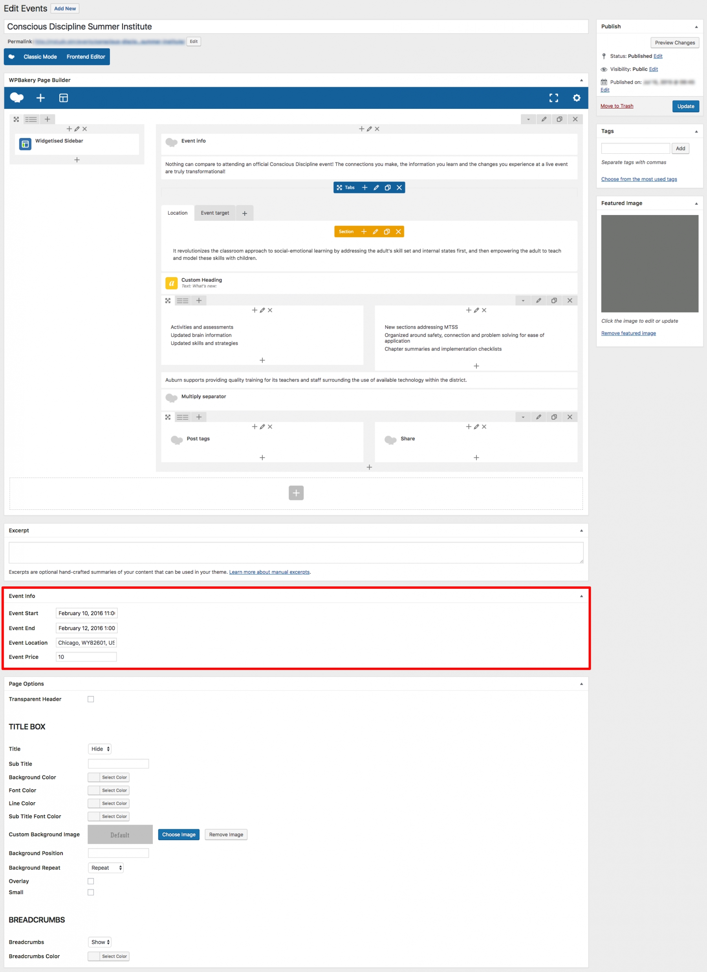Viewport: 707px width, 972px height.
Task: Select the Location tab
Action: pyautogui.click(x=177, y=213)
